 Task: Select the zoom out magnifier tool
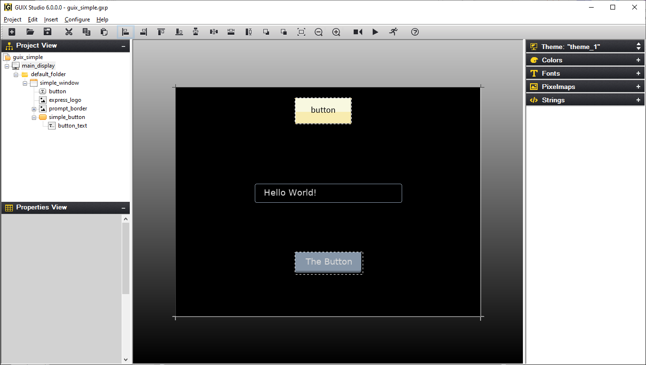pyautogui.click(x=318, y=32)
